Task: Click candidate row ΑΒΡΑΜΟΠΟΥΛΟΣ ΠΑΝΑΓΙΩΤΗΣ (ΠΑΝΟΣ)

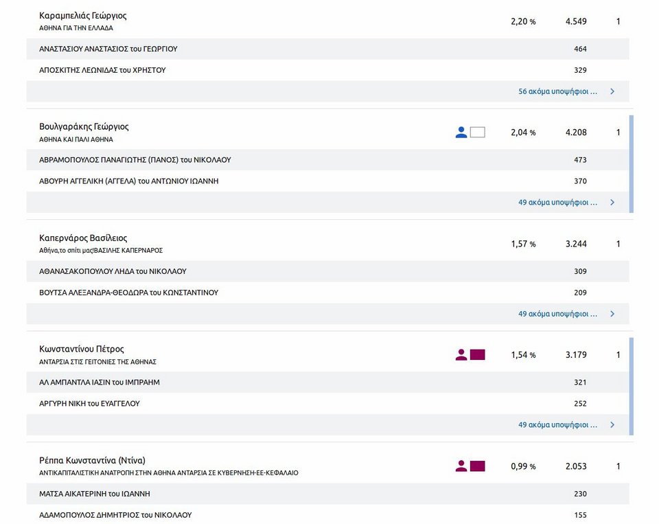Action: click(x=328, y=160)
